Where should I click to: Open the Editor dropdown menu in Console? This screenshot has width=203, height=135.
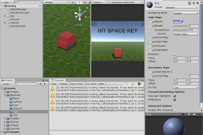click(x=102, y=84)
